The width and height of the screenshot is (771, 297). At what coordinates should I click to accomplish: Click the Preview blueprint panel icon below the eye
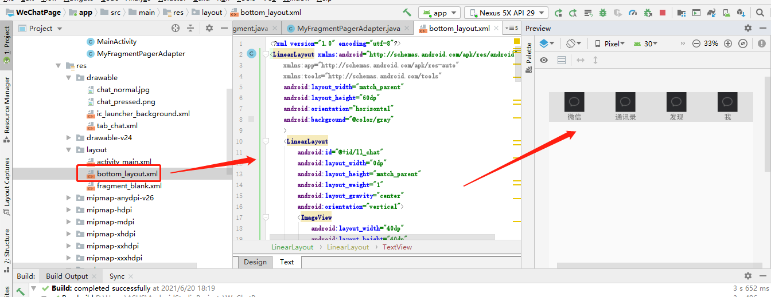[562, 60]
